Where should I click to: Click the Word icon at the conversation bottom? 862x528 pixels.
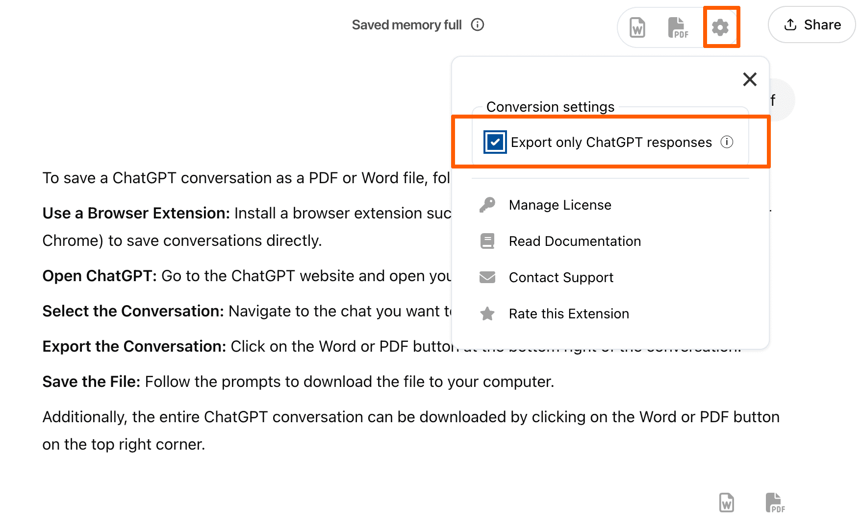point(727,503)
